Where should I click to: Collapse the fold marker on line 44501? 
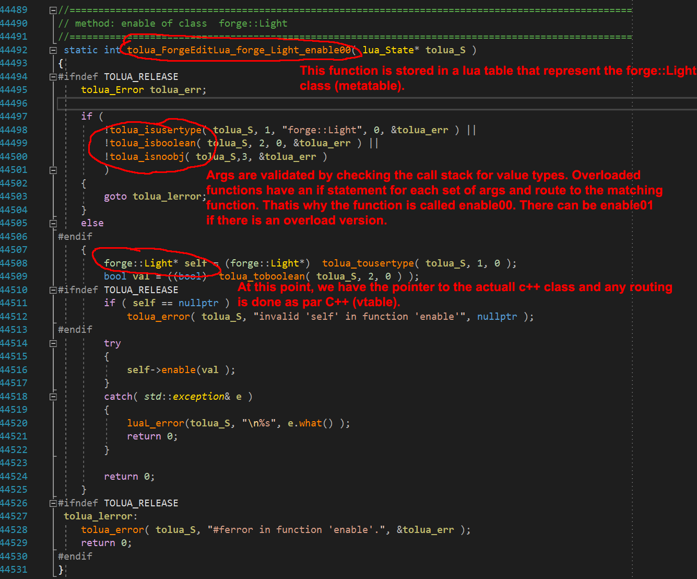coord(53,170)
